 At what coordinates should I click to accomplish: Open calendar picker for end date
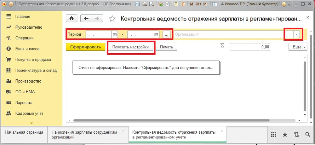[x=156, y=34]
